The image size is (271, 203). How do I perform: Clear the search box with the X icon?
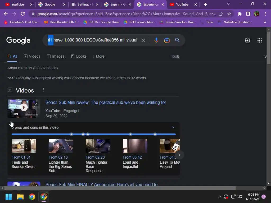[x=143, y=40]
